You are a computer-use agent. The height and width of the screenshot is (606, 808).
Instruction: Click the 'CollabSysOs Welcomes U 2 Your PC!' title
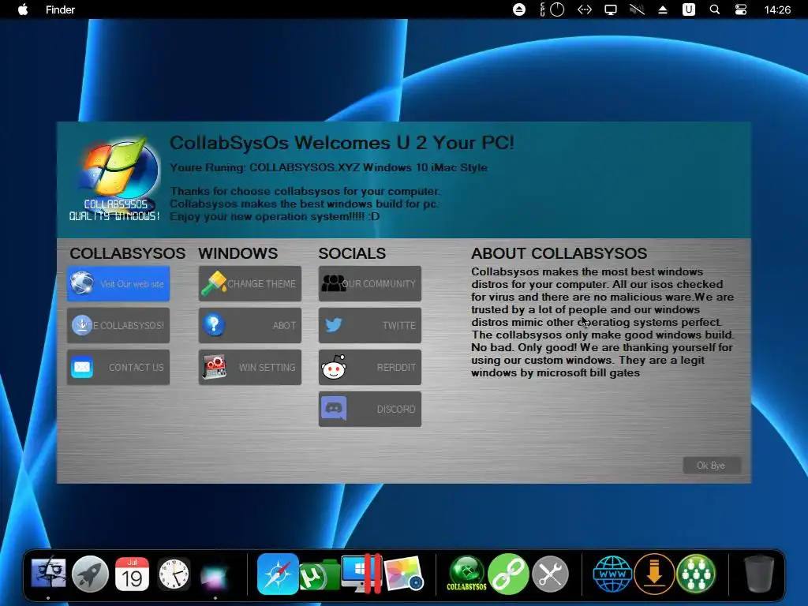pyautogui.click(x=342, y=143)
